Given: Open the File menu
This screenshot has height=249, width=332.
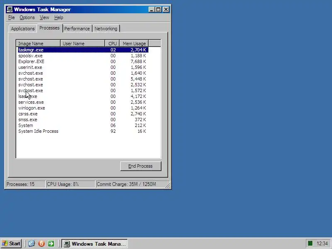Looking at the screenshot, I should [12, 17].
